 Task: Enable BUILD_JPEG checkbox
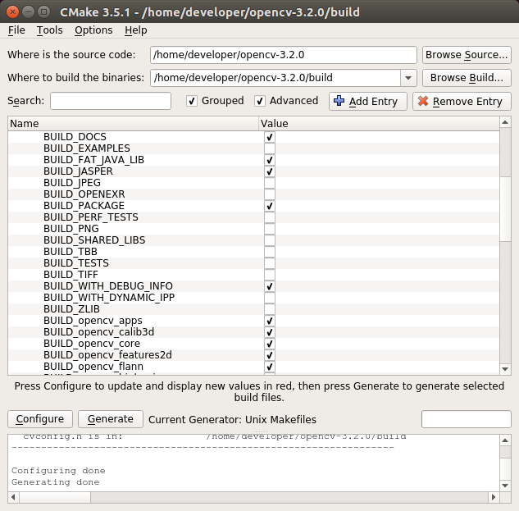pos(270,183)
